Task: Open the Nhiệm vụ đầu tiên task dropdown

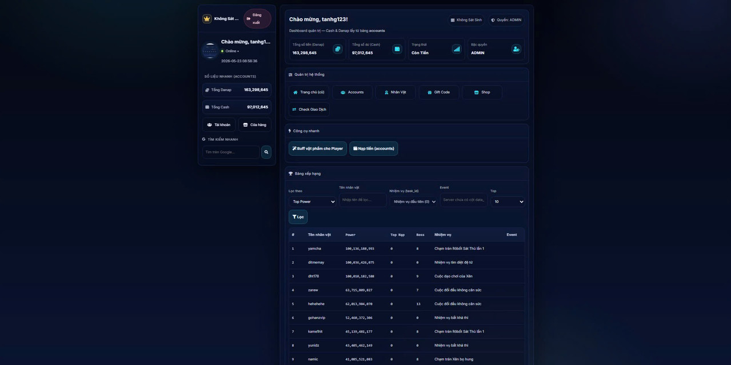Action: click(x=413, y=201)
